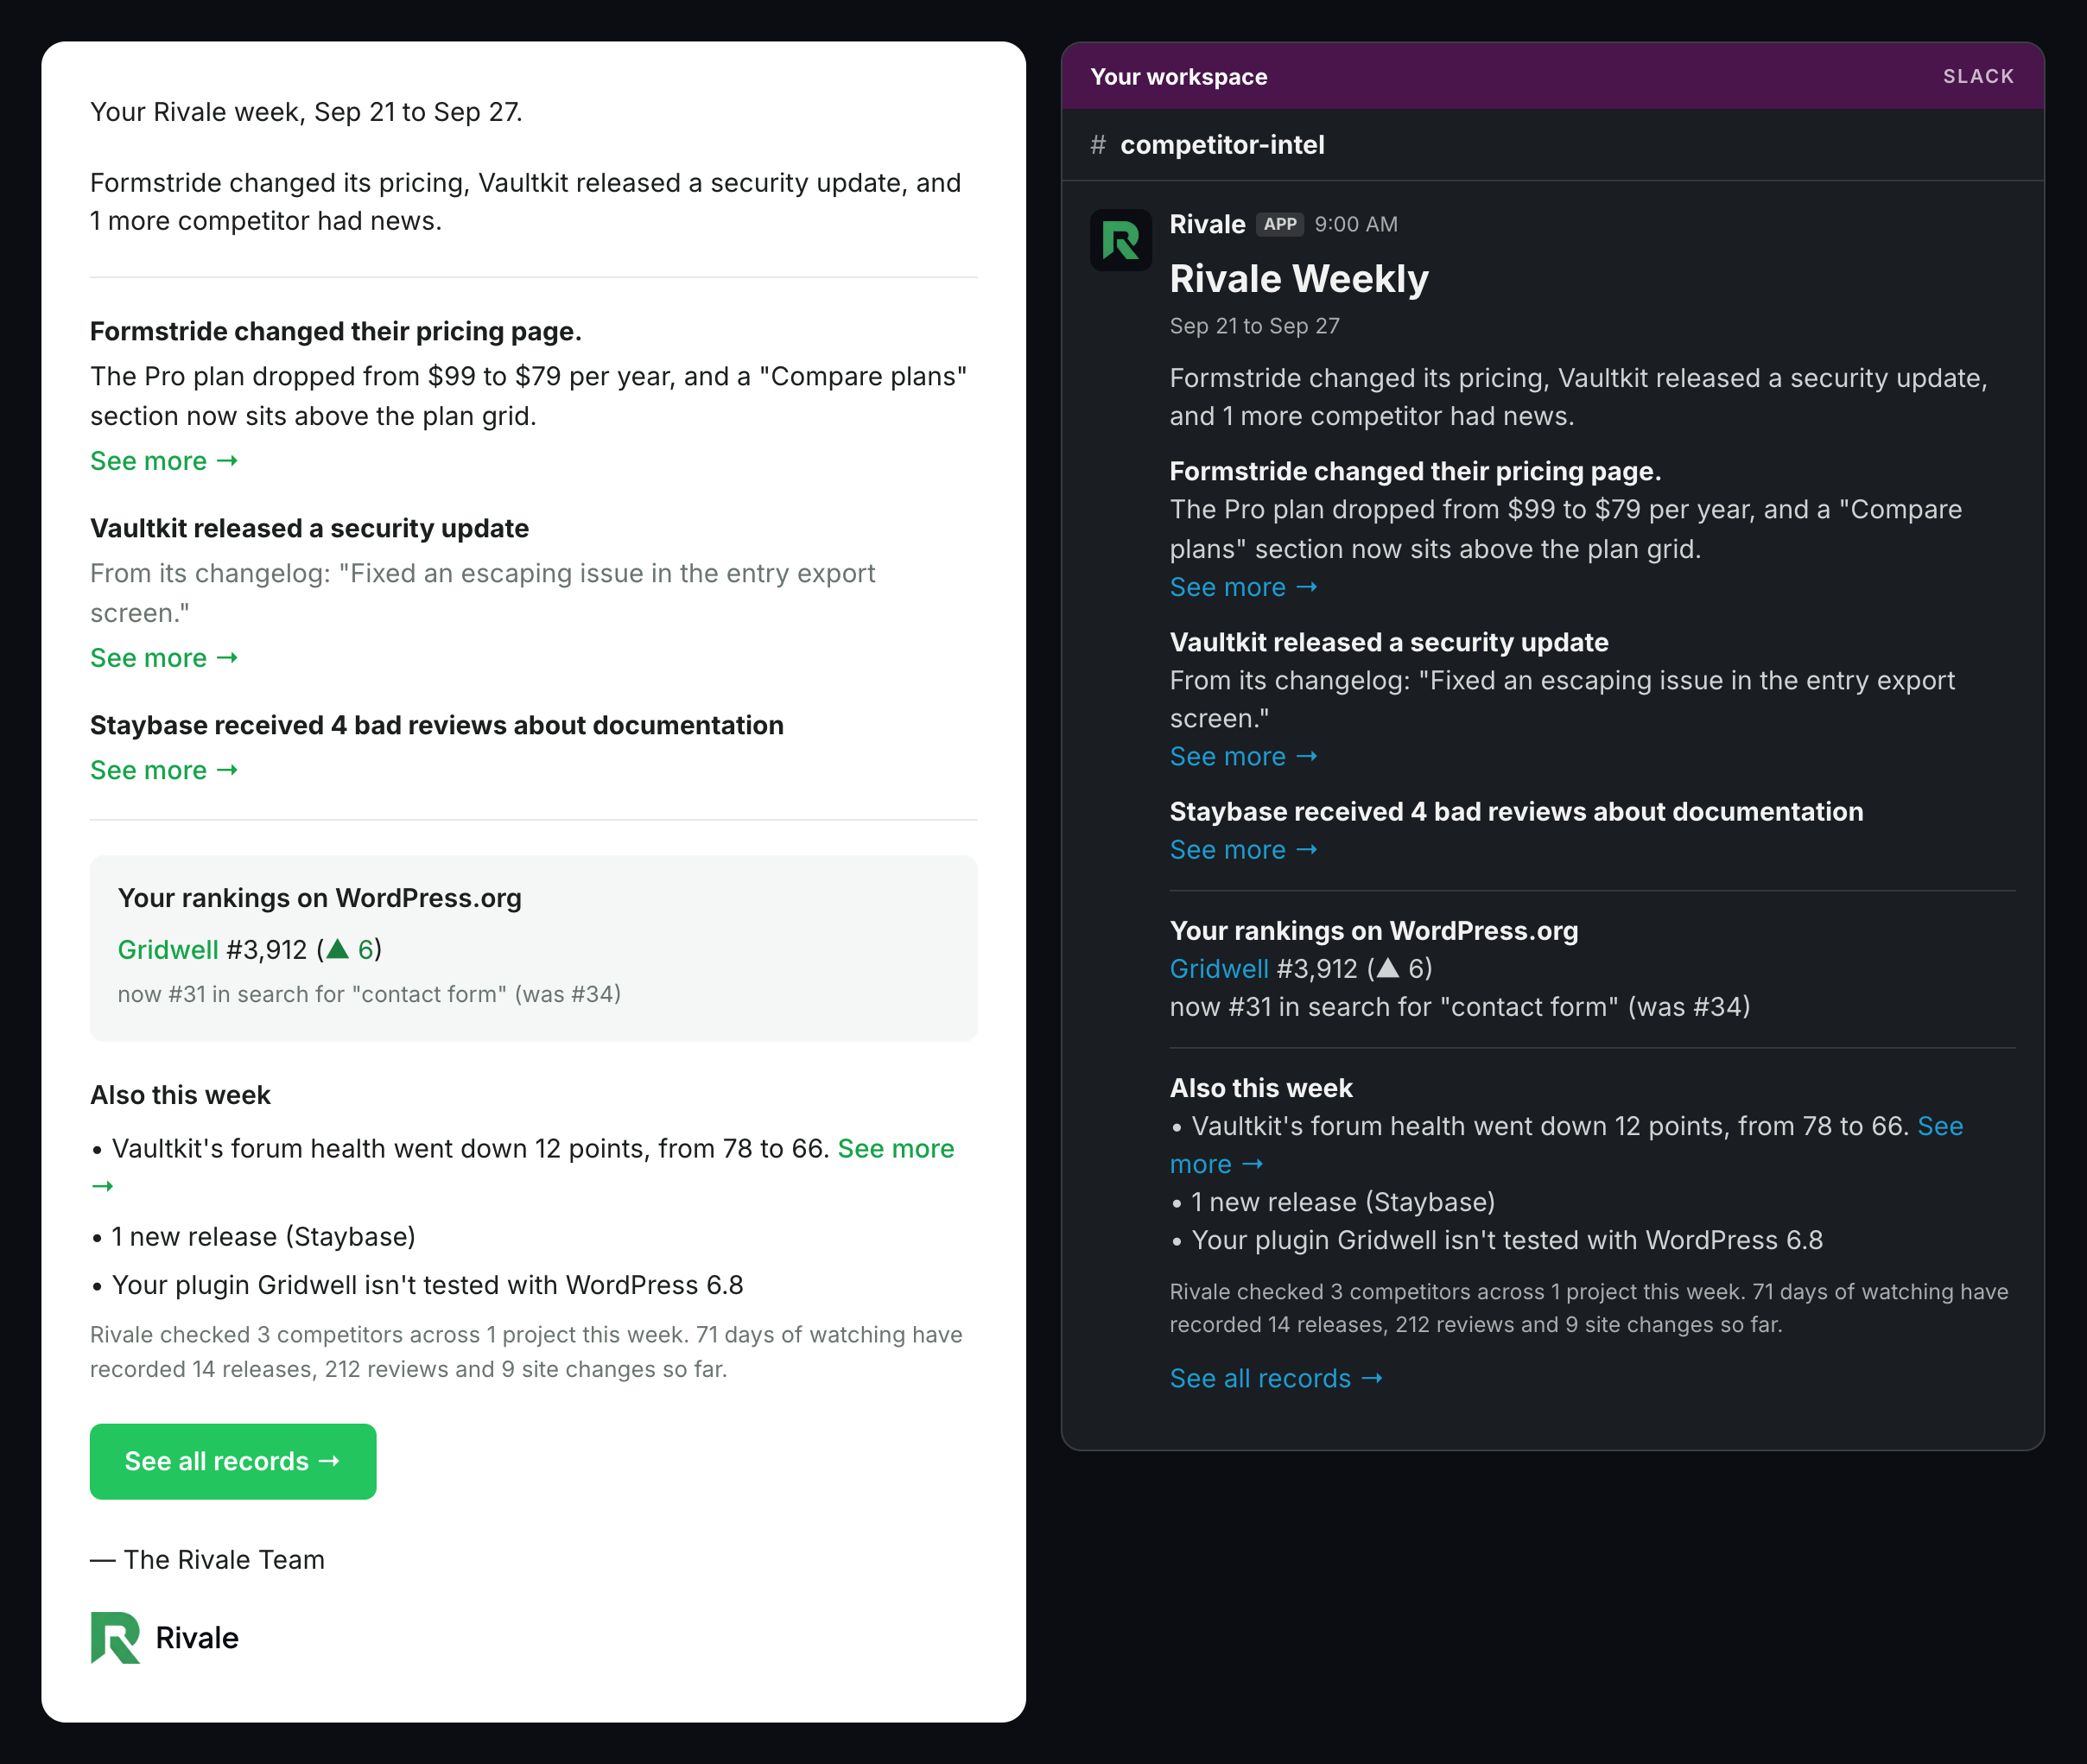The width and height of the screenshot is (2087, 1764).
Task: Open See more under Staybase reviews in Slack
Action: click(x=1243, y=849)
